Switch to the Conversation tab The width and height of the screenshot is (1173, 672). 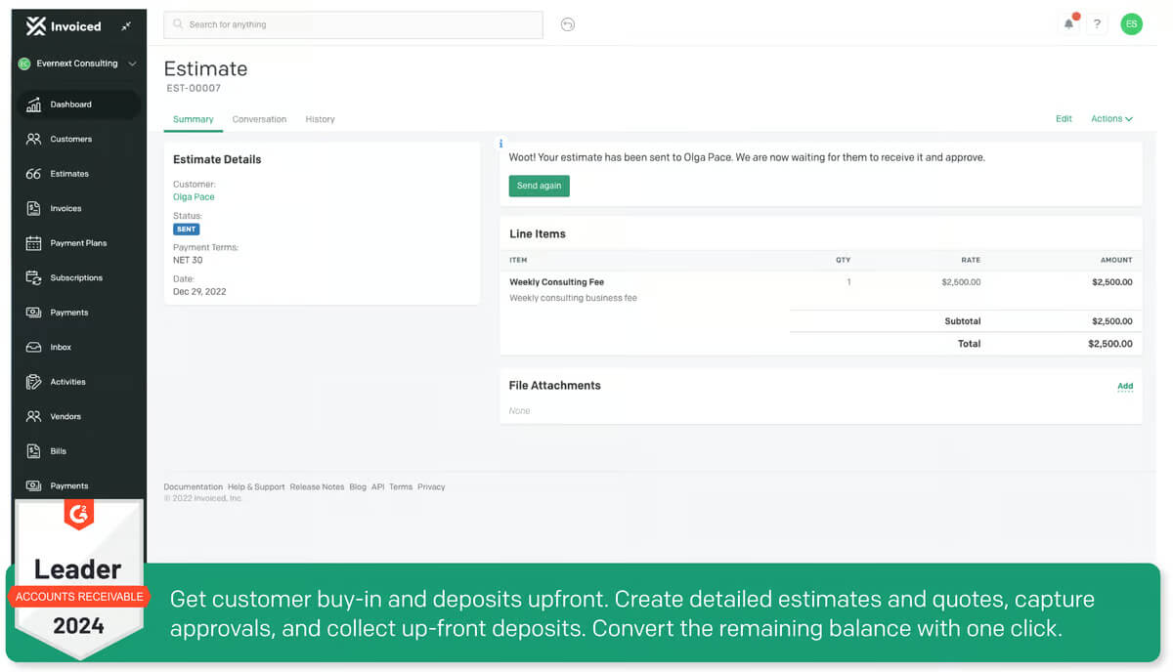coord(259,119)
